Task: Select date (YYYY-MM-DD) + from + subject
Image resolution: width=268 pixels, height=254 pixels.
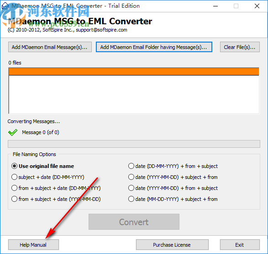Action: click(x=173, y=188)
